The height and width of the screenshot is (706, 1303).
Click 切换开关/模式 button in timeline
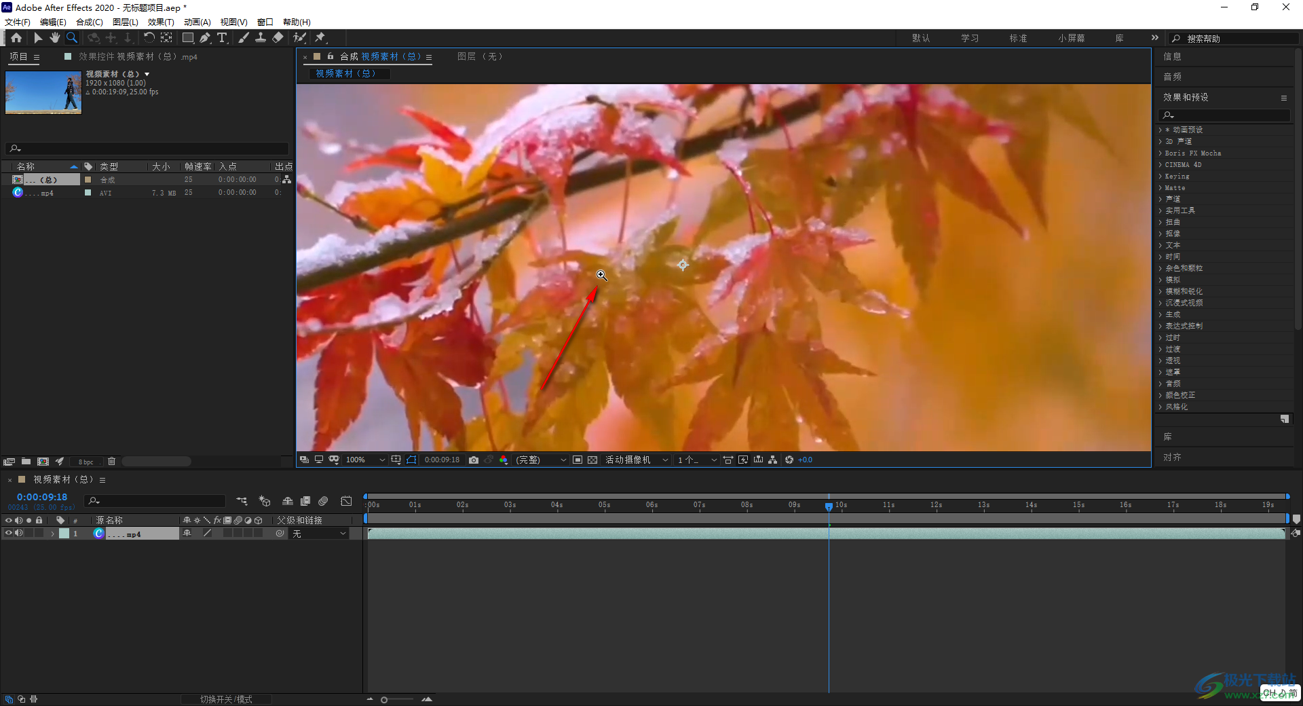tap(226, 699)
